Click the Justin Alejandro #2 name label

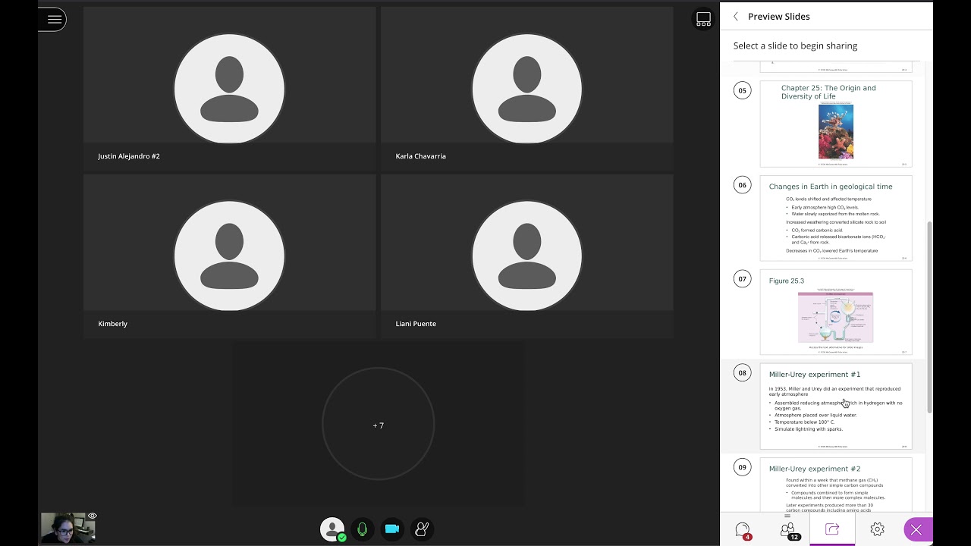[129, 156]
